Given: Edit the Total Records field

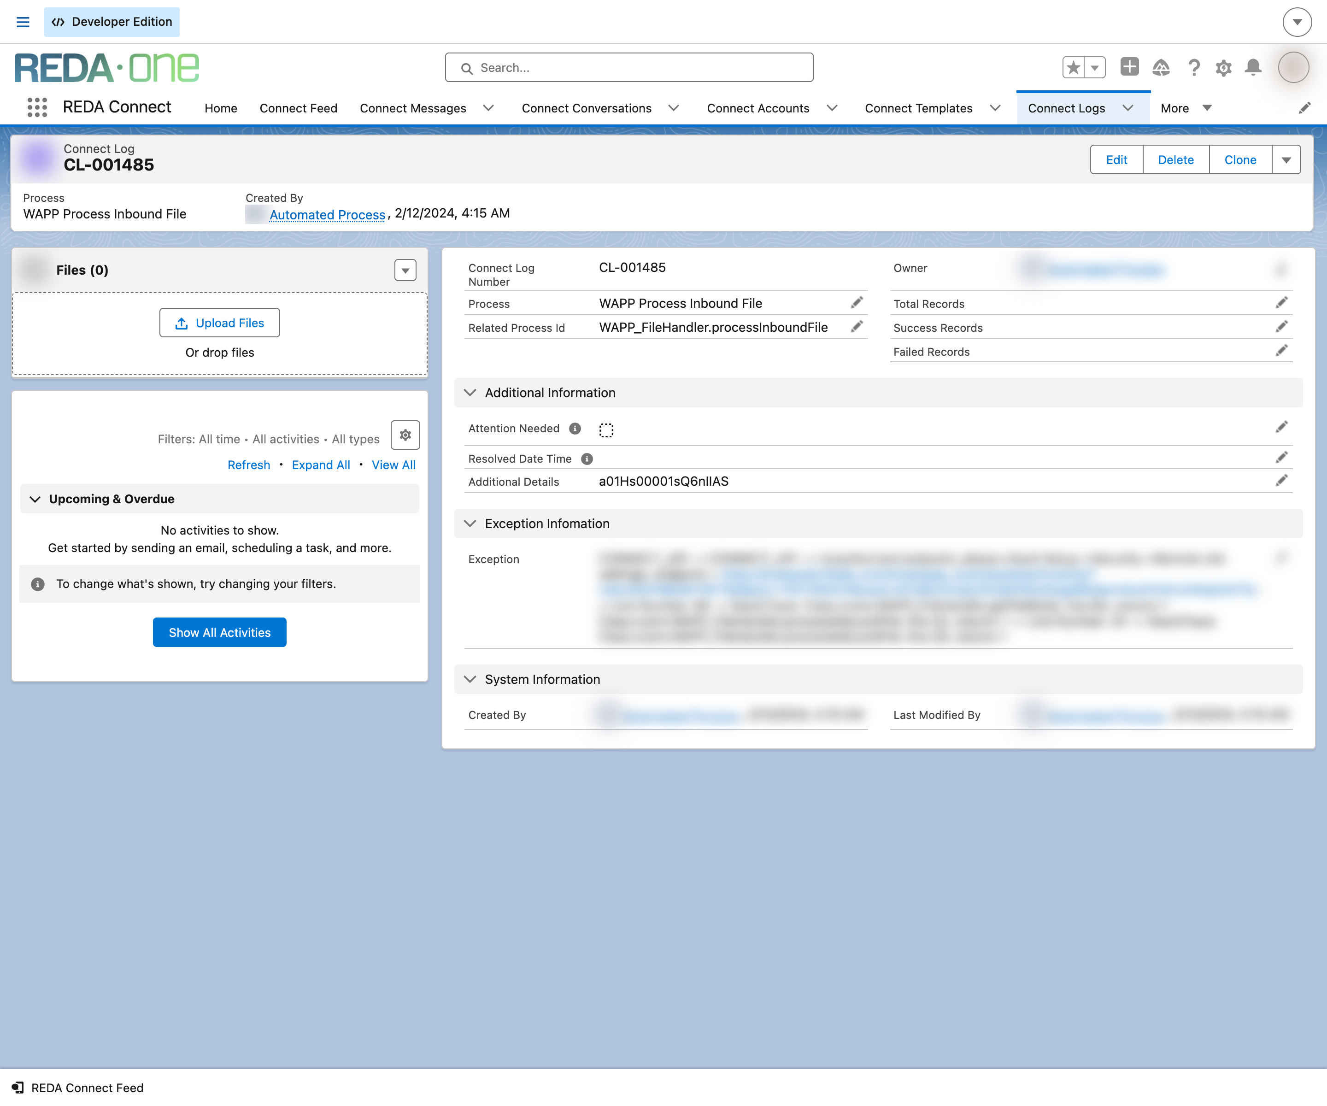Looking at the screenshot, I should pos(1281,303).
